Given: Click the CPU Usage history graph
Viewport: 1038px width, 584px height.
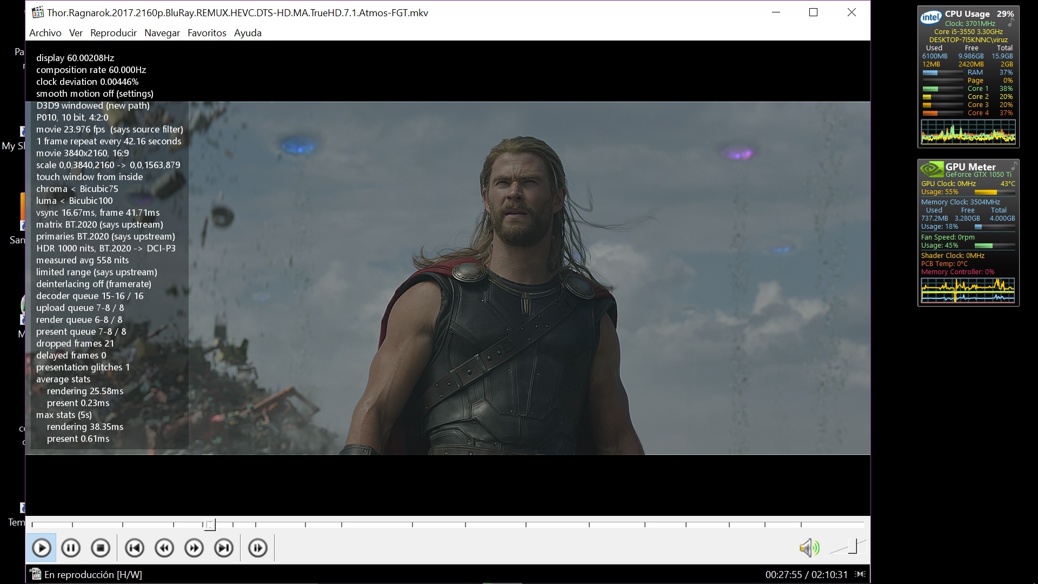Looking at the screenshot, I should pyautogui.click(x=968, y=131).
